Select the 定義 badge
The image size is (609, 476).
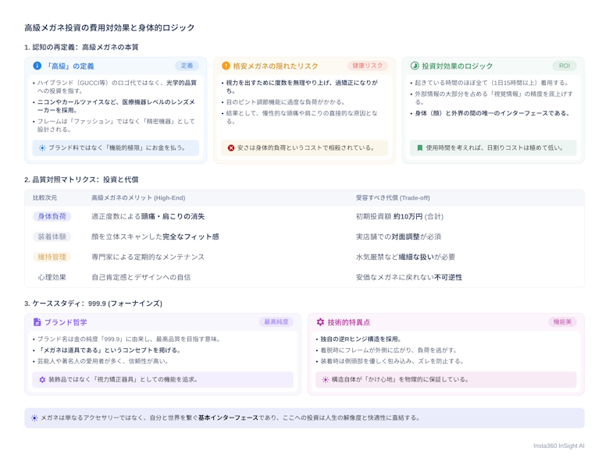pyautogui.click(x=187, y=66)
